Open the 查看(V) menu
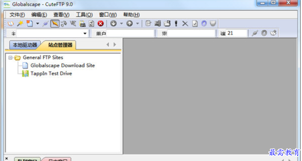302x161 pixels. 61,15
